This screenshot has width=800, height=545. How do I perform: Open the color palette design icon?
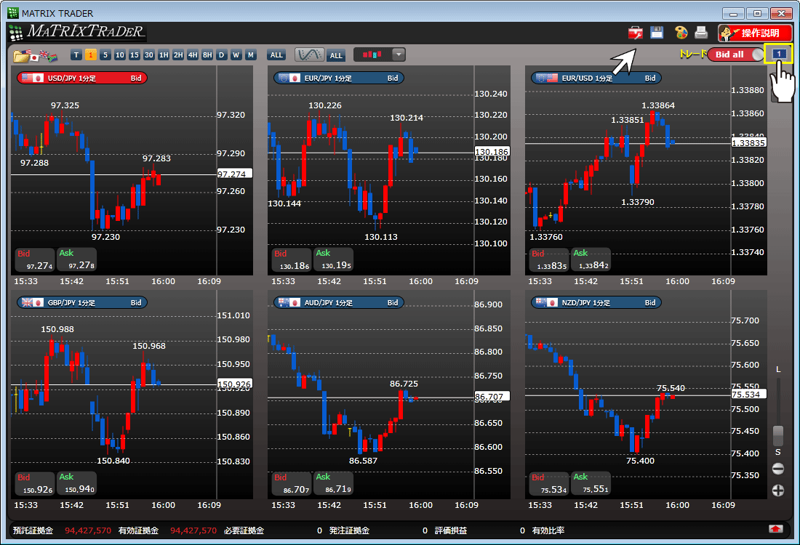[x=681, y=33]
